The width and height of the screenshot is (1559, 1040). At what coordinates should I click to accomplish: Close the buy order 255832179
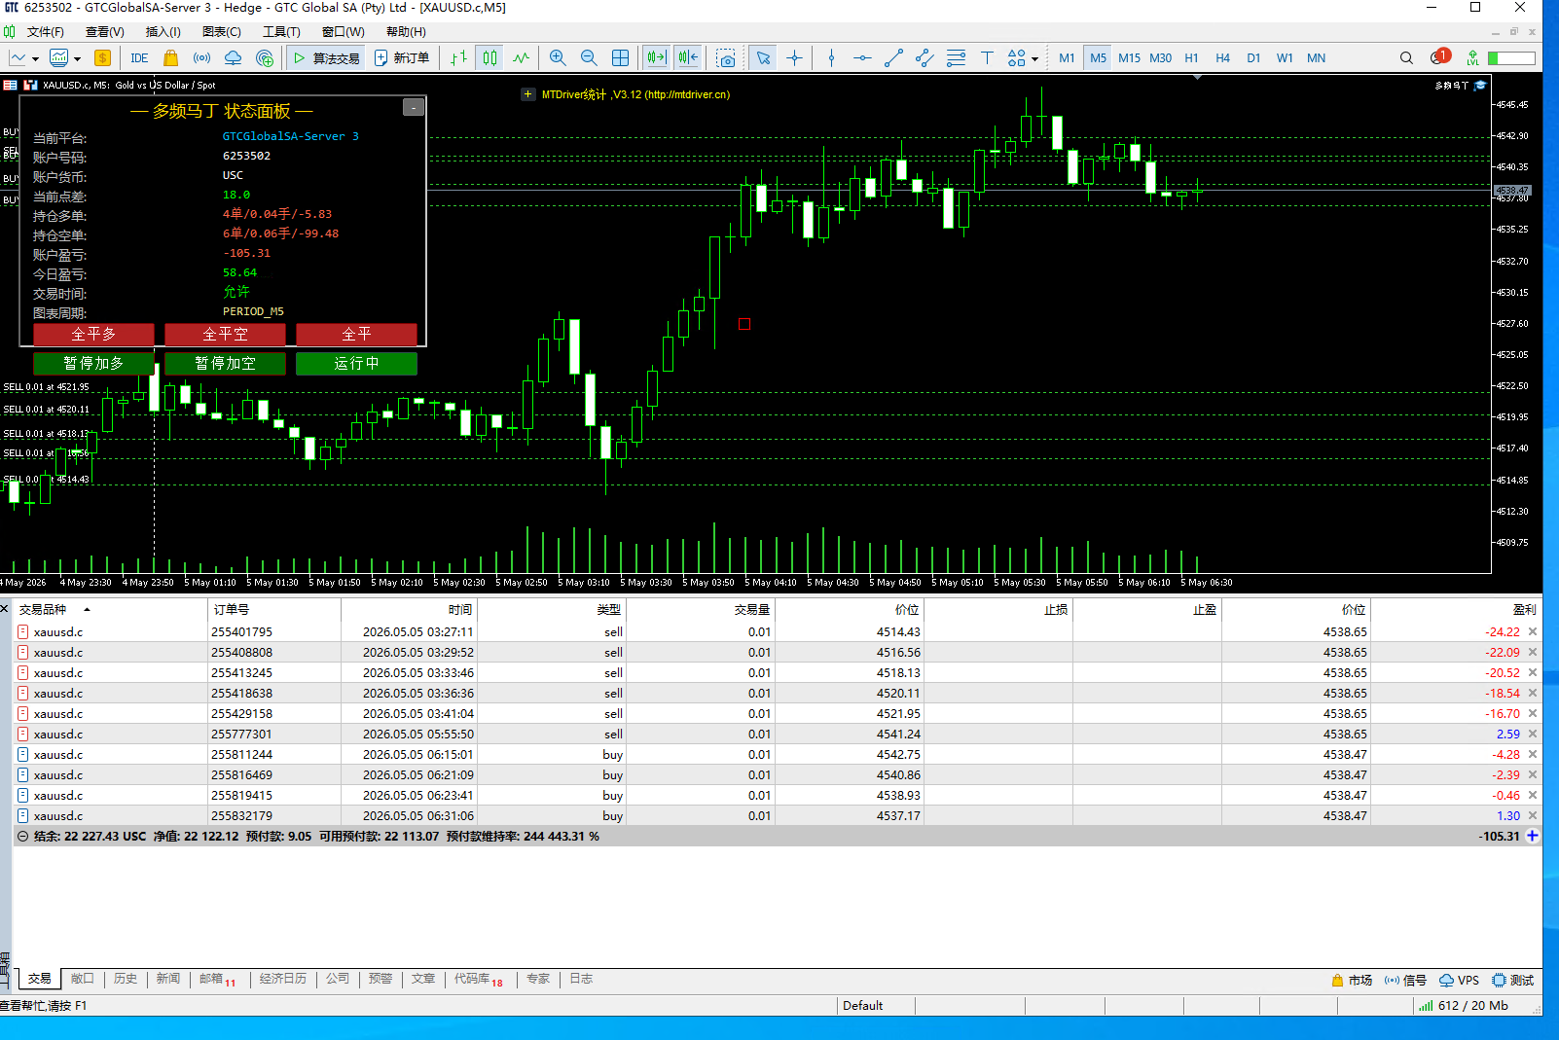1533,815
